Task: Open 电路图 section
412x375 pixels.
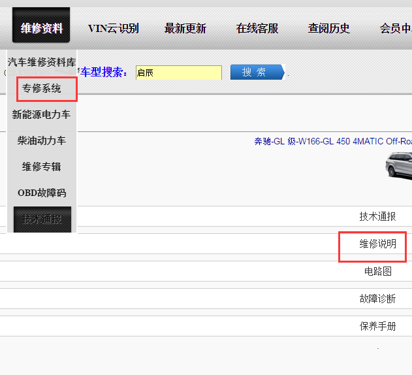Action: 378,271
